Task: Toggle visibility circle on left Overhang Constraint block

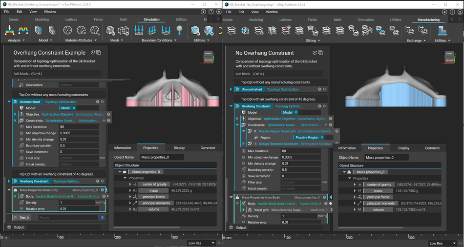Action: (x=103, y=181)
